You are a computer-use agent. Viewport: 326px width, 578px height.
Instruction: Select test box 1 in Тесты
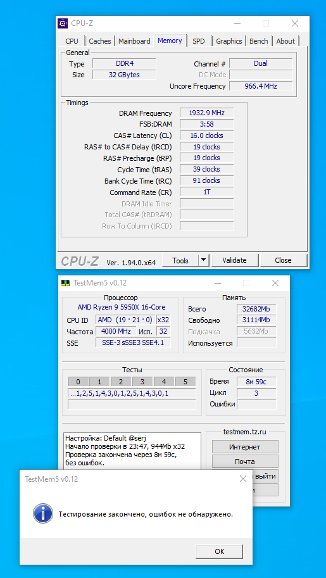pyautogui.click(x=99, y=382)
